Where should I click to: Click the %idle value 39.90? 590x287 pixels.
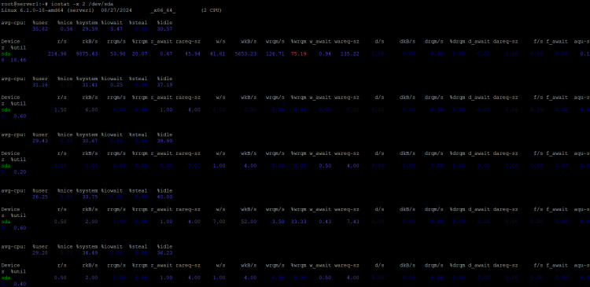(x=165, y=141)
